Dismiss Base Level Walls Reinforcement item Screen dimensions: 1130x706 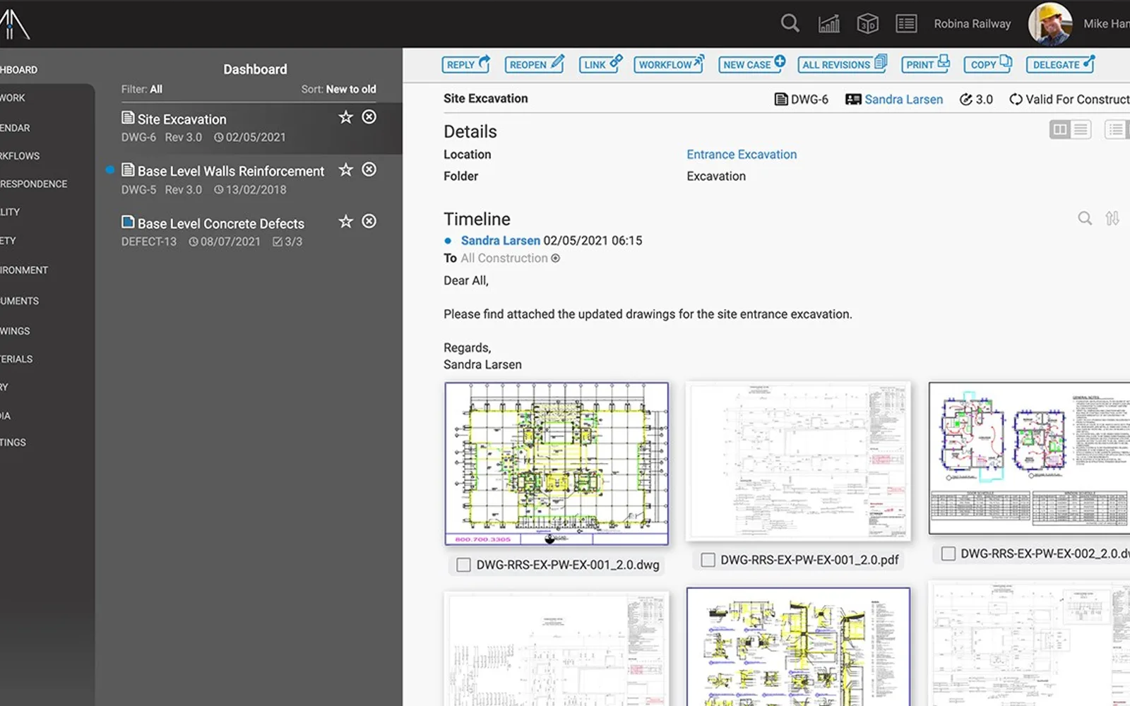(369, 169)
